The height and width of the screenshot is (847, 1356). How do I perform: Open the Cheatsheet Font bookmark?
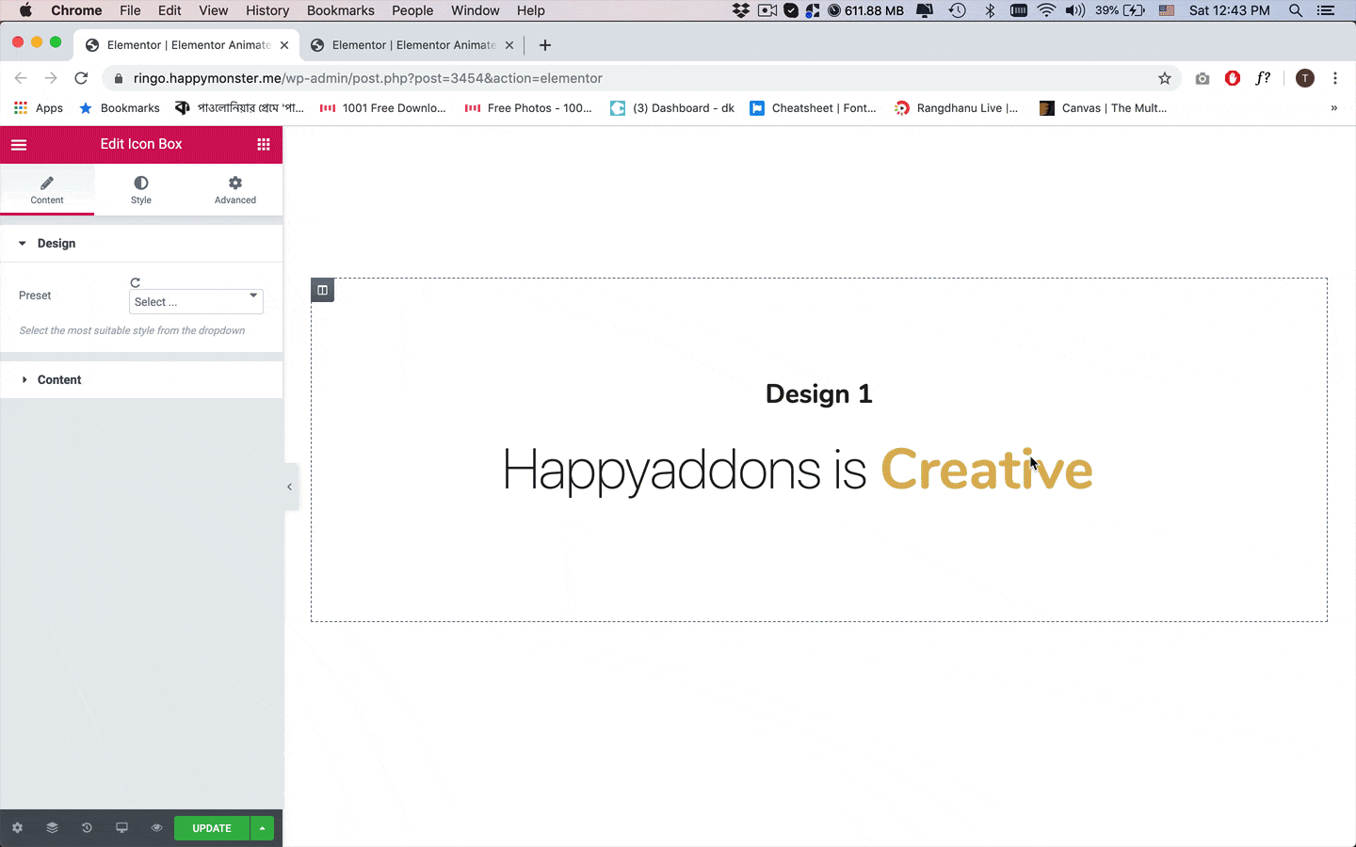point(814,107)
